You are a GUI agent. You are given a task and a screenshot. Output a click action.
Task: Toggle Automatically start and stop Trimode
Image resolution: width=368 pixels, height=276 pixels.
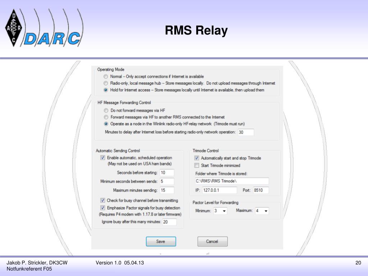(197, 158)
